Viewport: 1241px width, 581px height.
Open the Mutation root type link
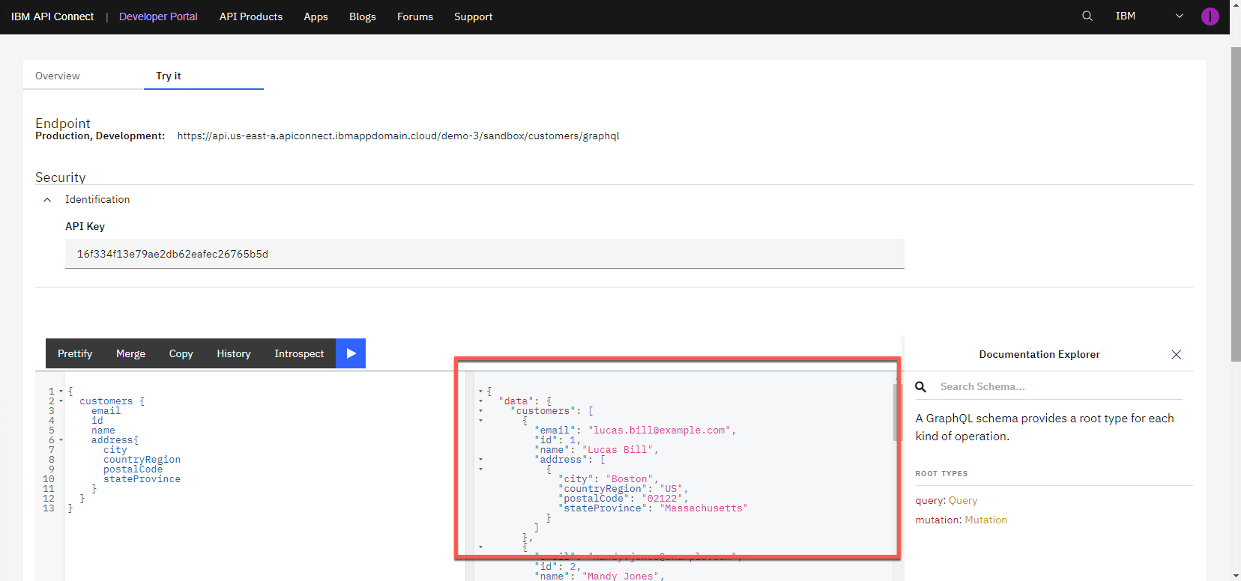coord(985,520)
